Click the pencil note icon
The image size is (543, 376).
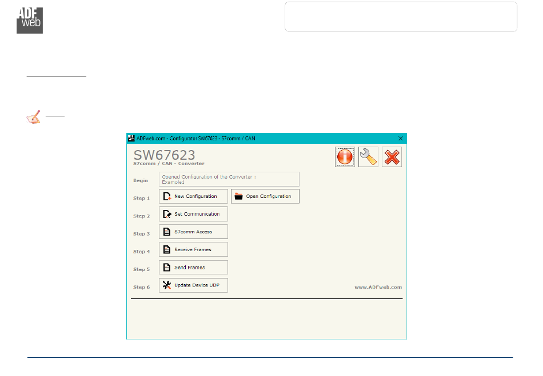click(34, 118)
